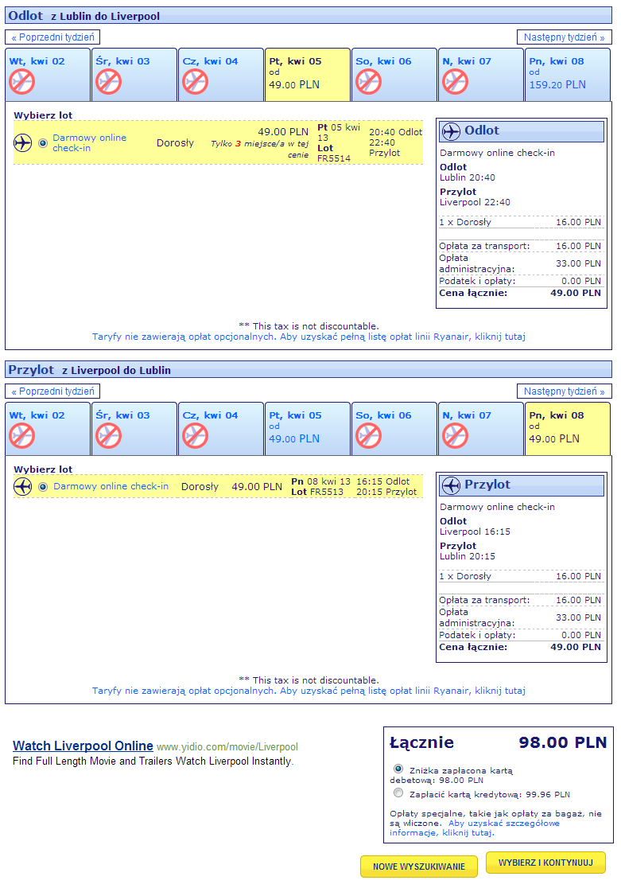
Task: Select outbound tab Pn, kwi 08 159.20 PLN
Action: (567, 75)
